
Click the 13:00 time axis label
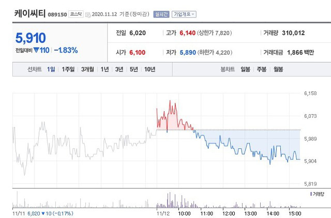[x=250, y=213]
